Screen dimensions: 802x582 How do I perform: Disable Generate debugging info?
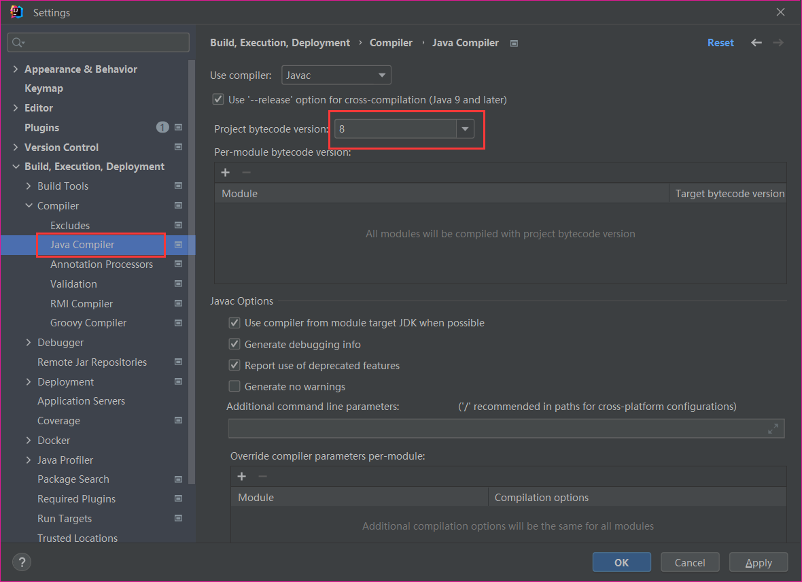pyautogui.click(x=234, y=344)
